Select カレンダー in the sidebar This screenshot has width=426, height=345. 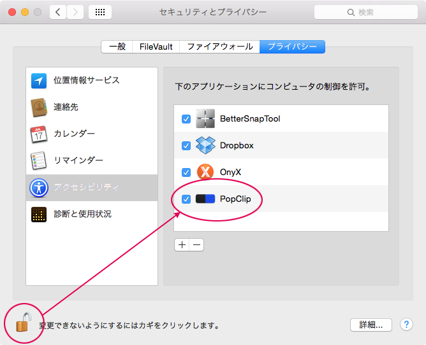(92, 134)
